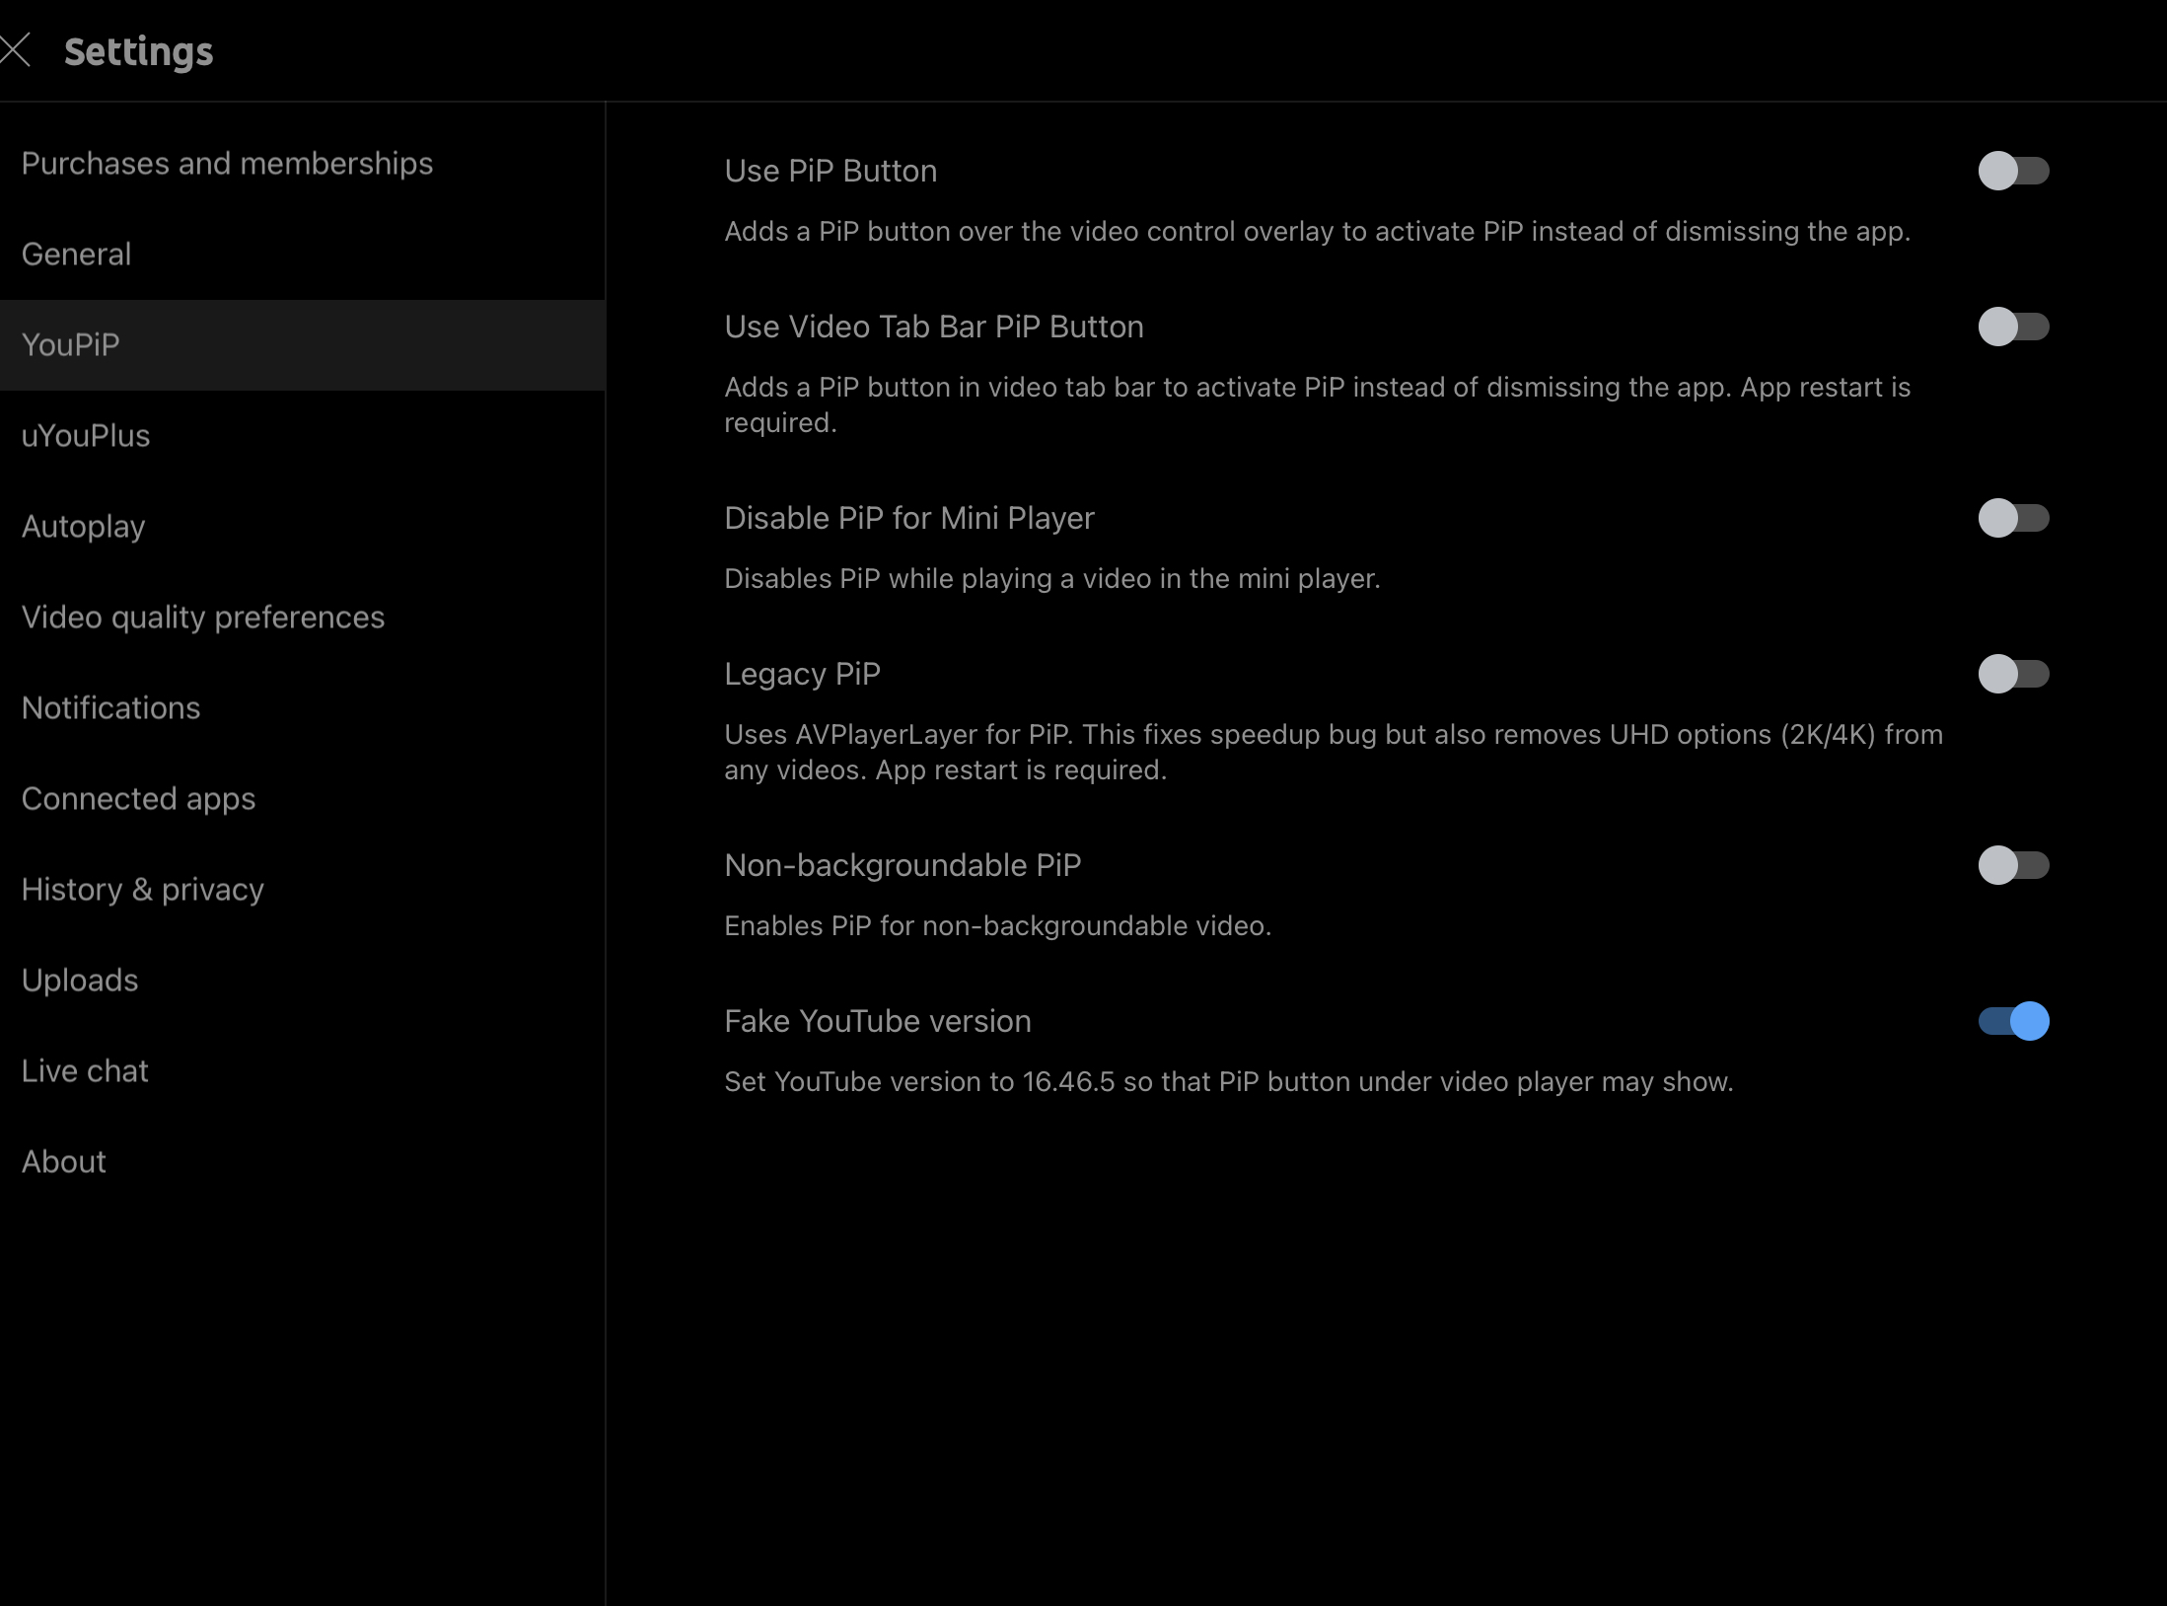This screenshot has height=1606, width=2167.
Task: Click the Settings heading
Action: pyautogui.click(x=139, y=51)
